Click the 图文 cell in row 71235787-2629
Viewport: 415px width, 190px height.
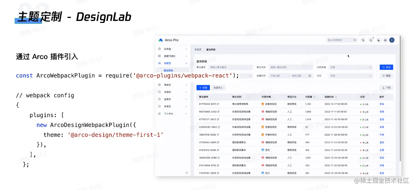pyautogui.click(x=266, y=173)
